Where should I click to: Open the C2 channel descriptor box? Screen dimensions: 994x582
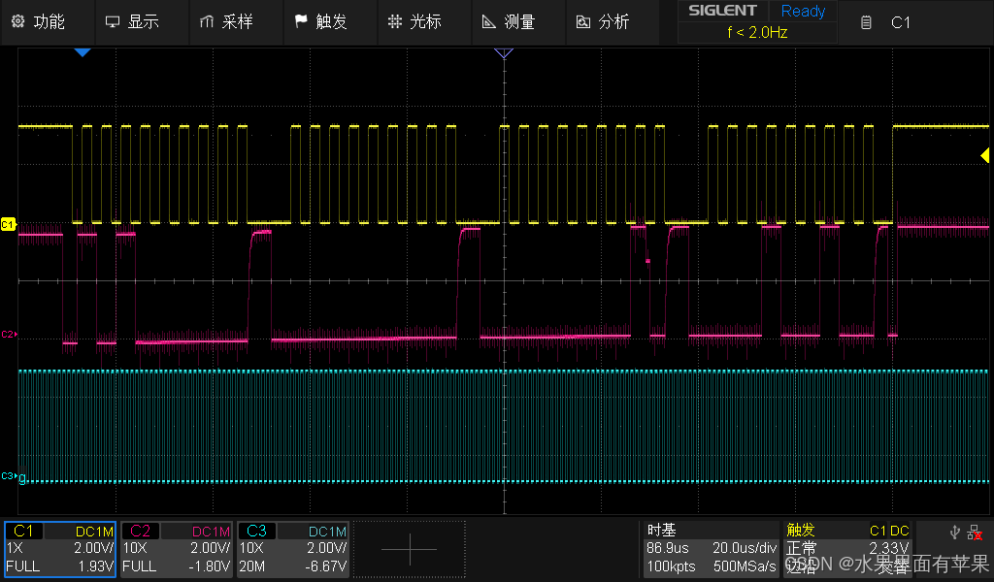click(x=177, y=549)
